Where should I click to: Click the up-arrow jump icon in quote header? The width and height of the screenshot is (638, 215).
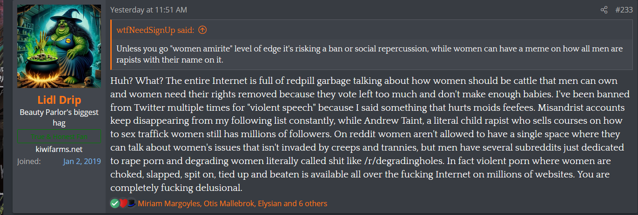point(202,30)
